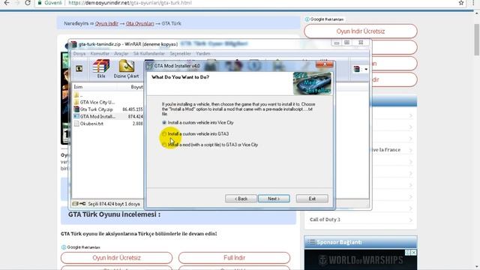Open the Oyun İndir breadcrumb link
This screenshot has height=270, width=480.
[x=106, y=23]
